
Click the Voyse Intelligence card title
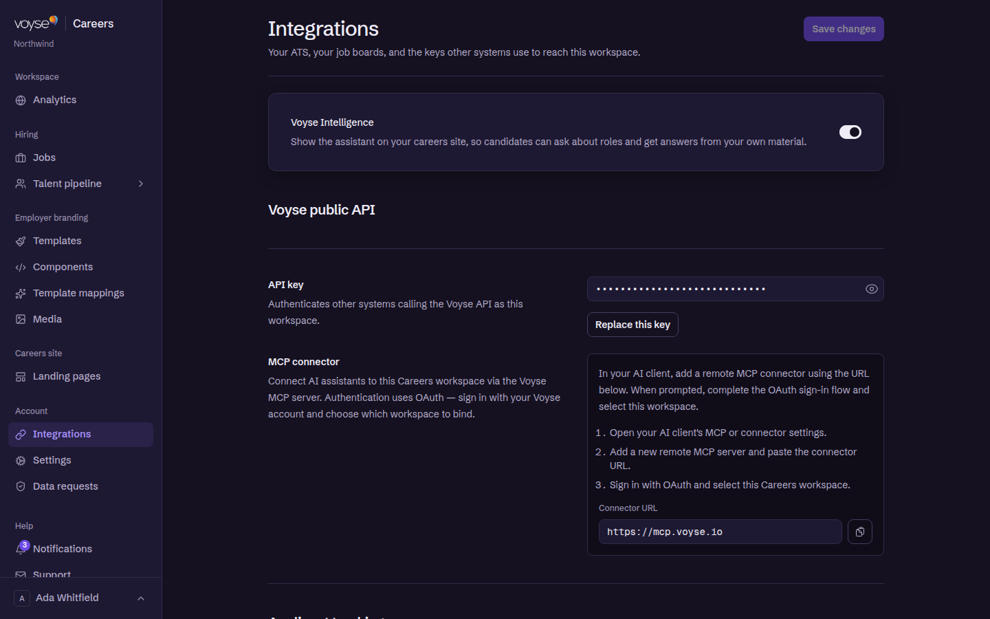(x=332, y=122)
